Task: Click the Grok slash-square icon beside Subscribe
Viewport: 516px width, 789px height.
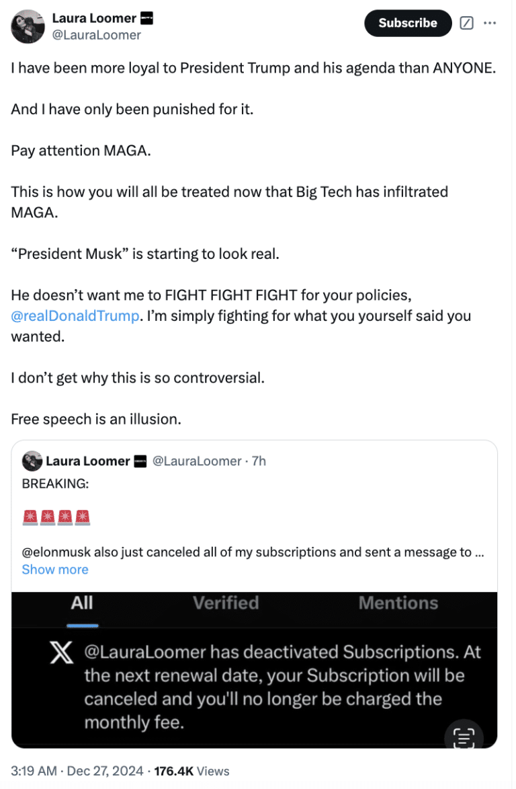Action: [466, 23]
